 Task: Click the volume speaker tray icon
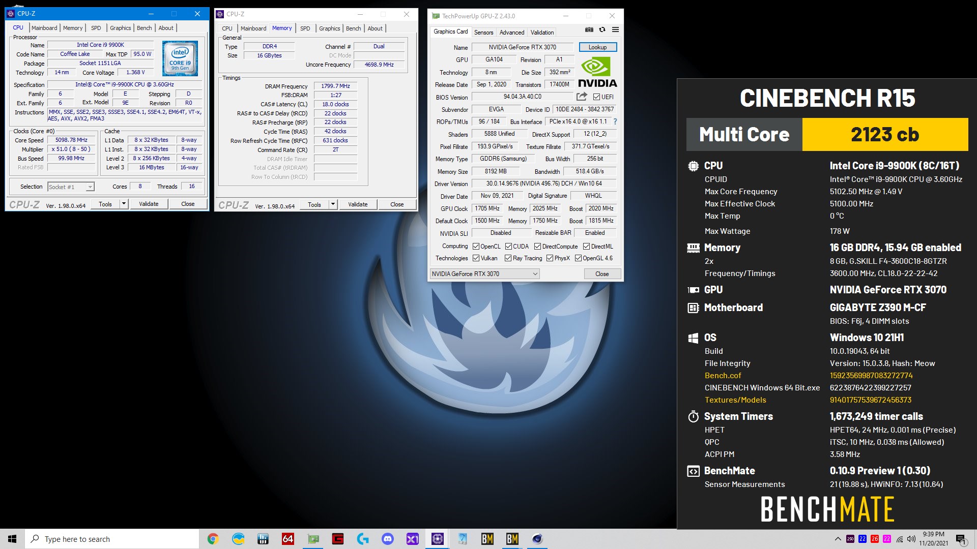911,539
